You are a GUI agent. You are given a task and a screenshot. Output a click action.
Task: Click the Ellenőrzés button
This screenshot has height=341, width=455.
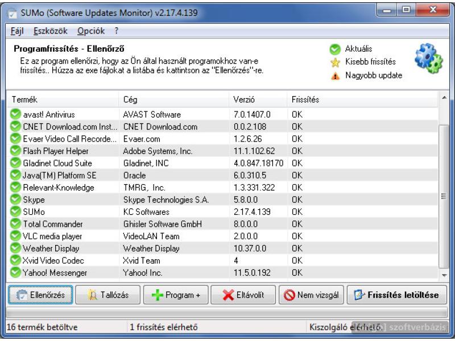point(40,295)
